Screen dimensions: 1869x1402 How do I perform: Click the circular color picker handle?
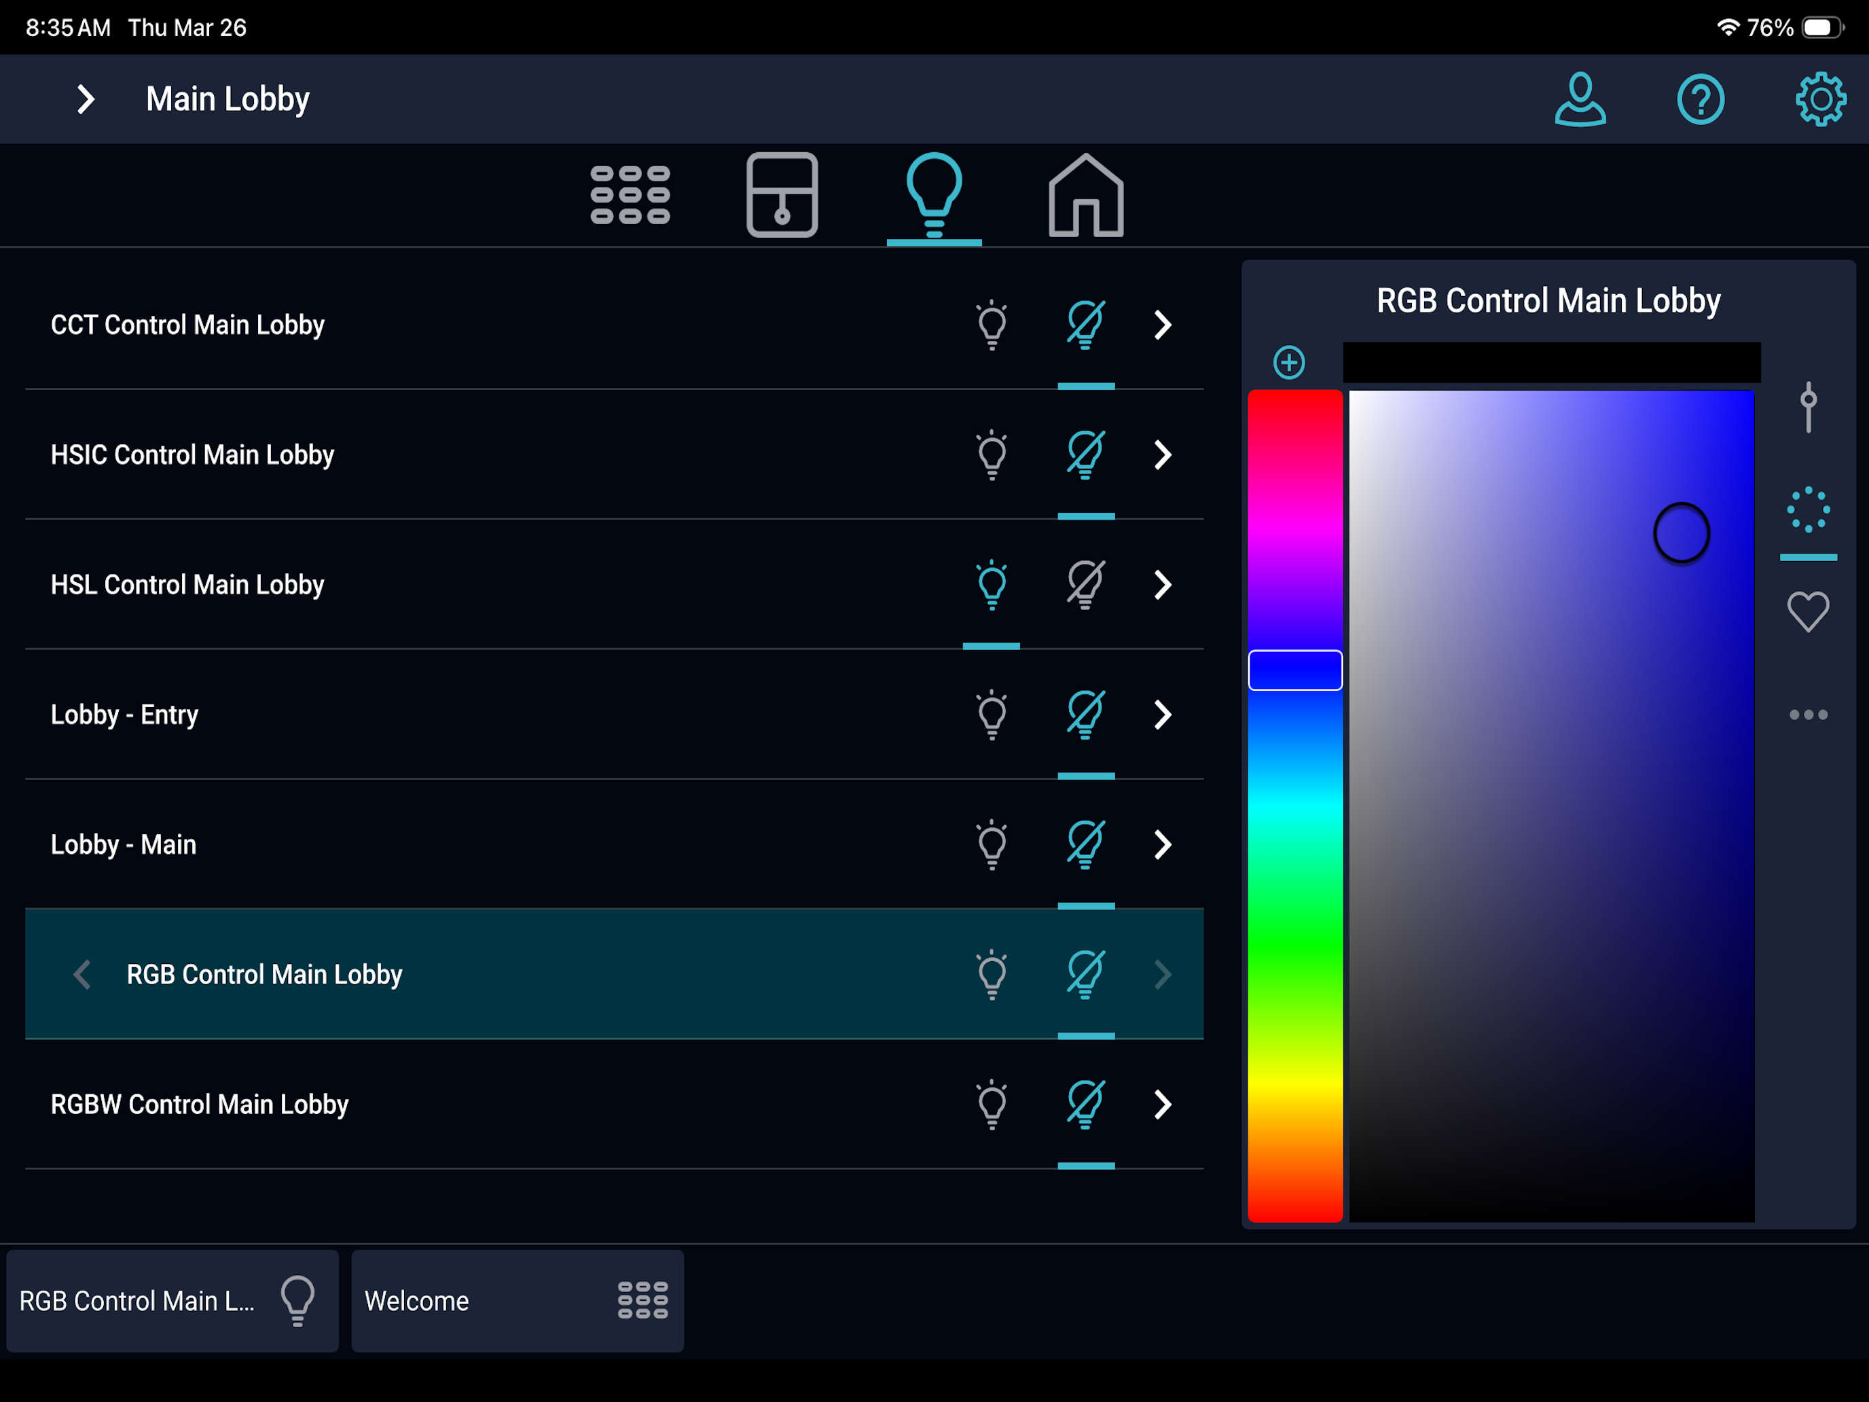click(x=1681, y=533)
